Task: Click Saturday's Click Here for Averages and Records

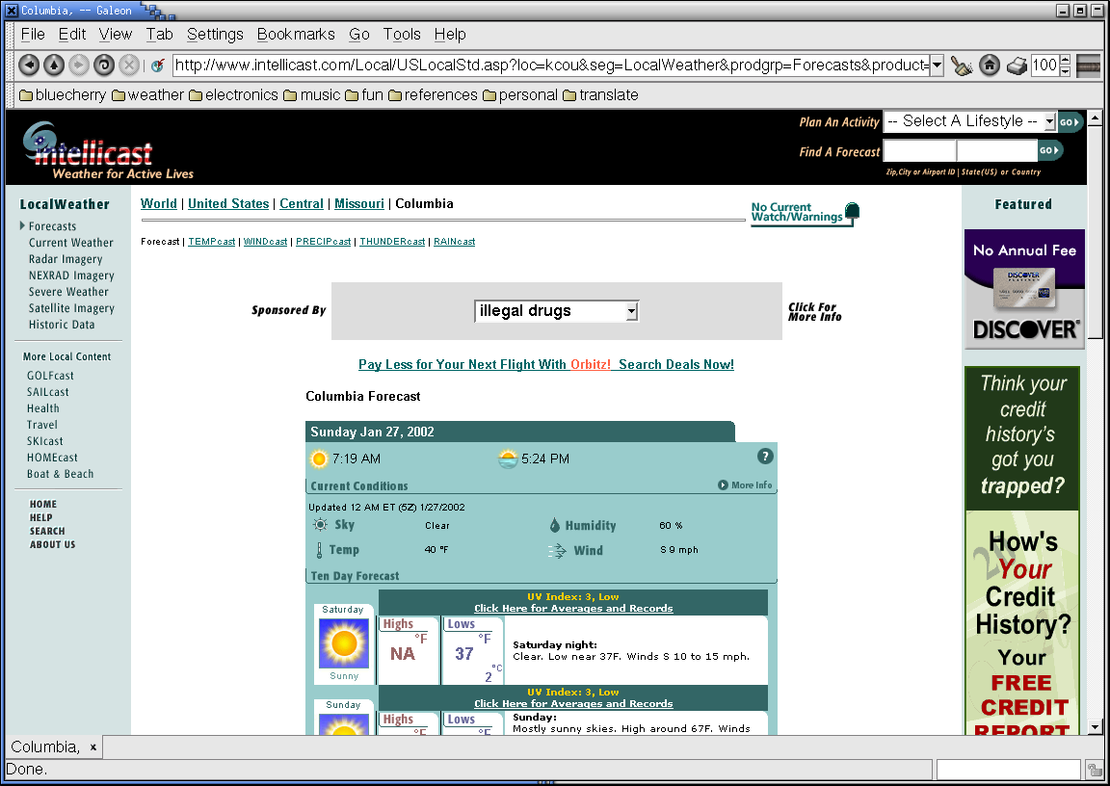Action: point(573,609)
